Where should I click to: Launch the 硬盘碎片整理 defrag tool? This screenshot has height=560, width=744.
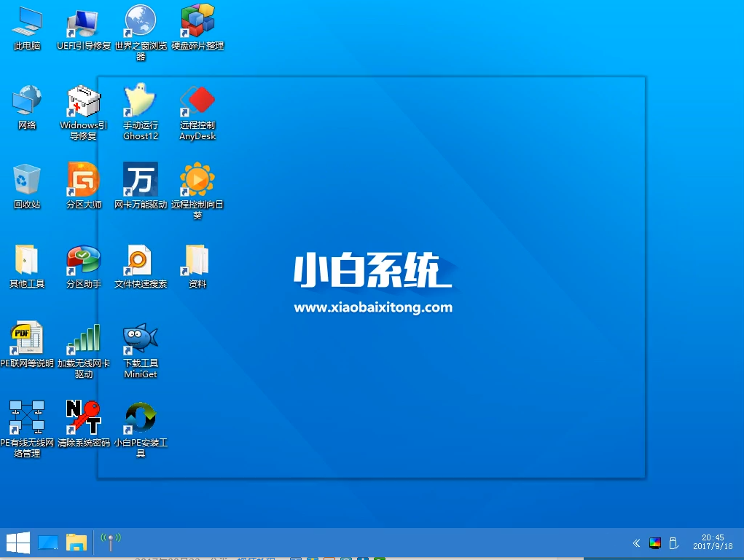point(197,22)
